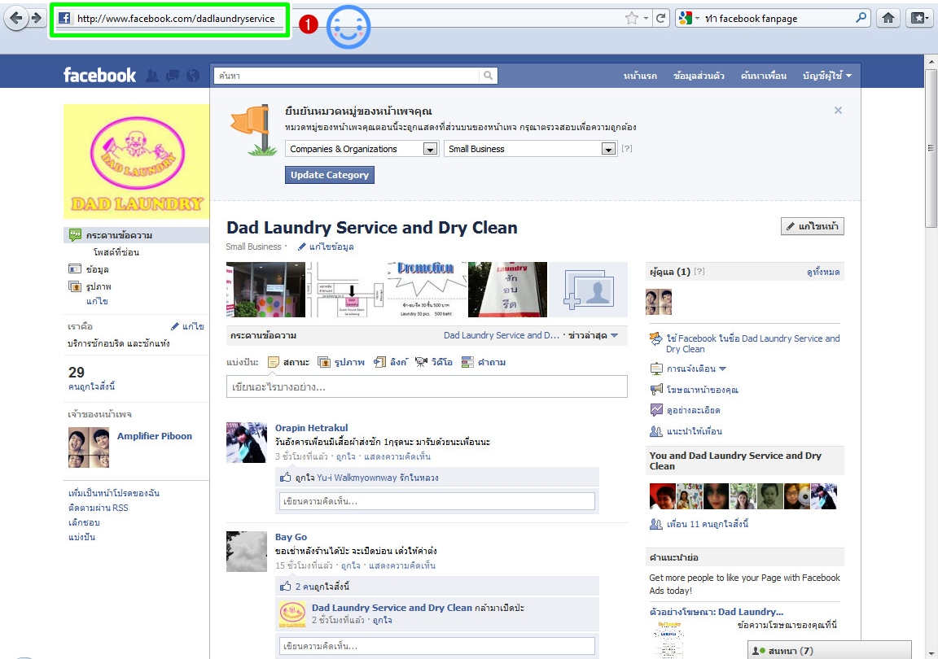Open the สนทนา (7) chat bar
Screen dimensions: 938x659
pyautogui.click(x=830, y=650)
